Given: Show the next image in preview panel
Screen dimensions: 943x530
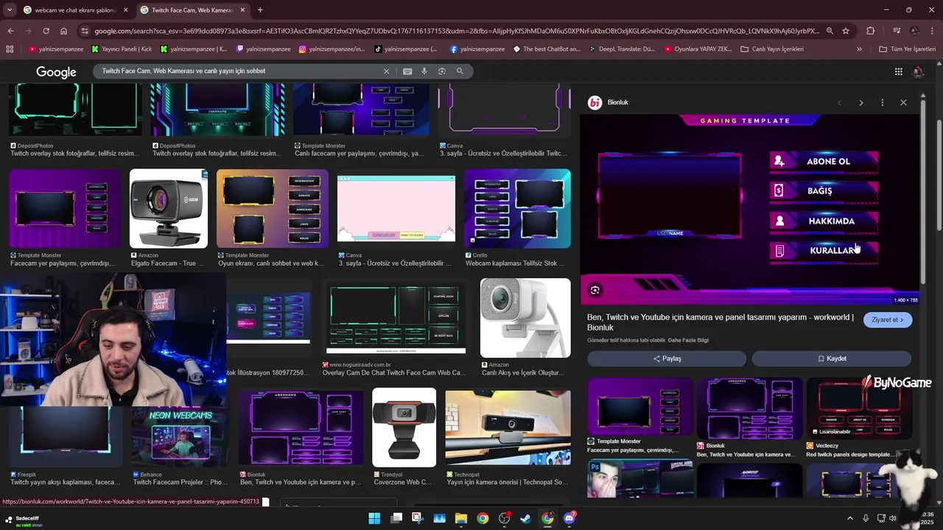Looking at the screenshot, I should 860,102.
